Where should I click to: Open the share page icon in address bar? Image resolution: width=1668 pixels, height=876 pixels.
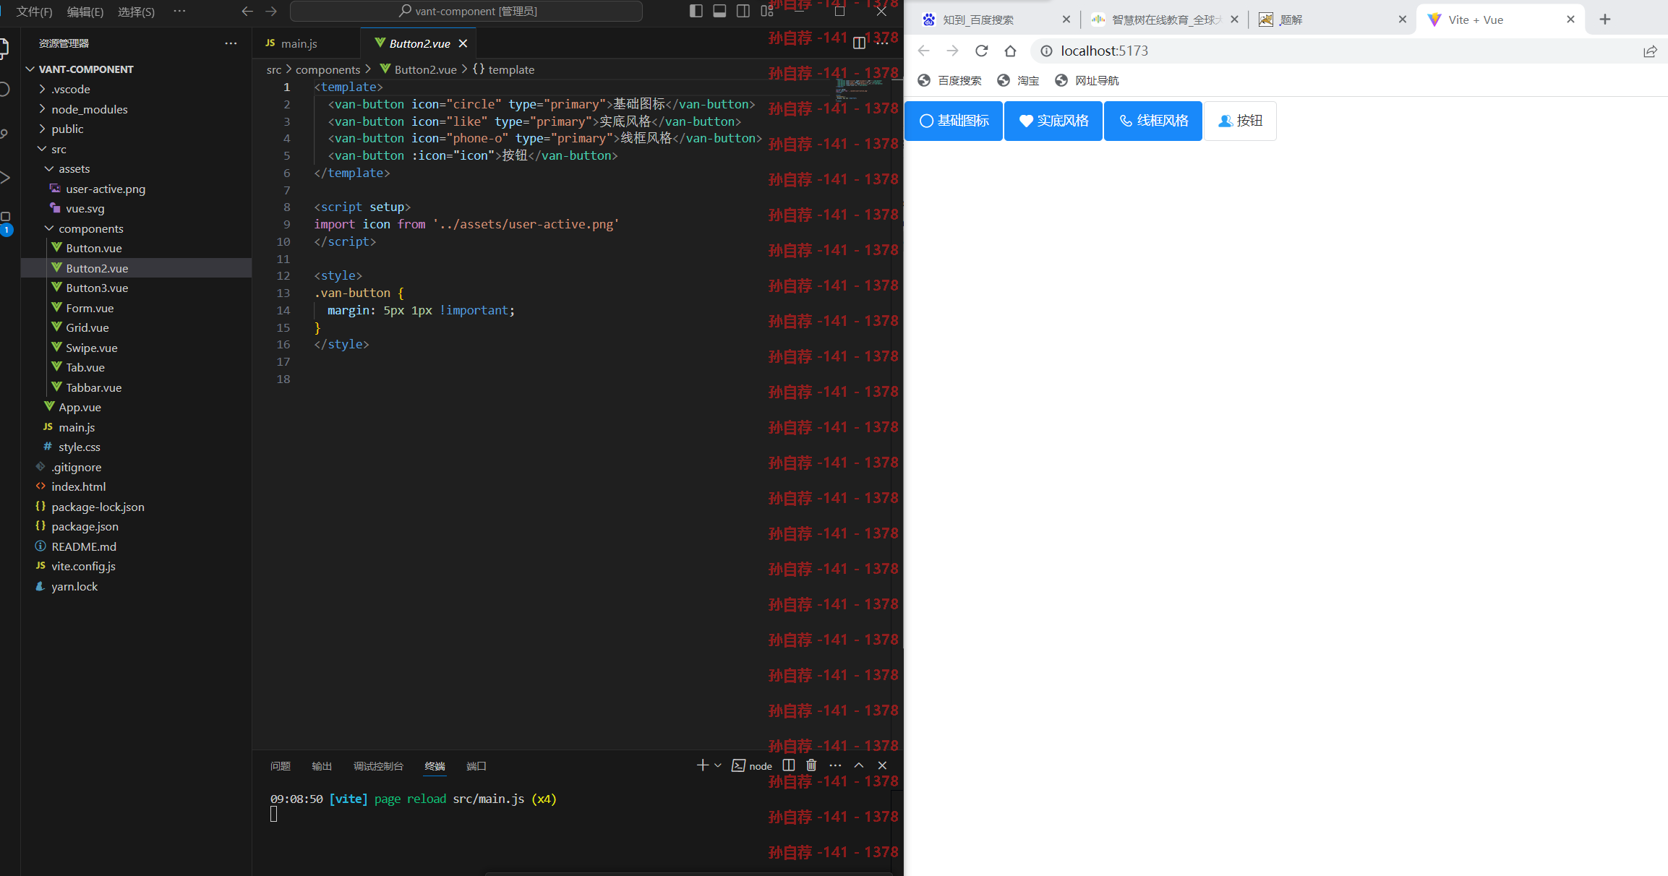pos(1650,51)
